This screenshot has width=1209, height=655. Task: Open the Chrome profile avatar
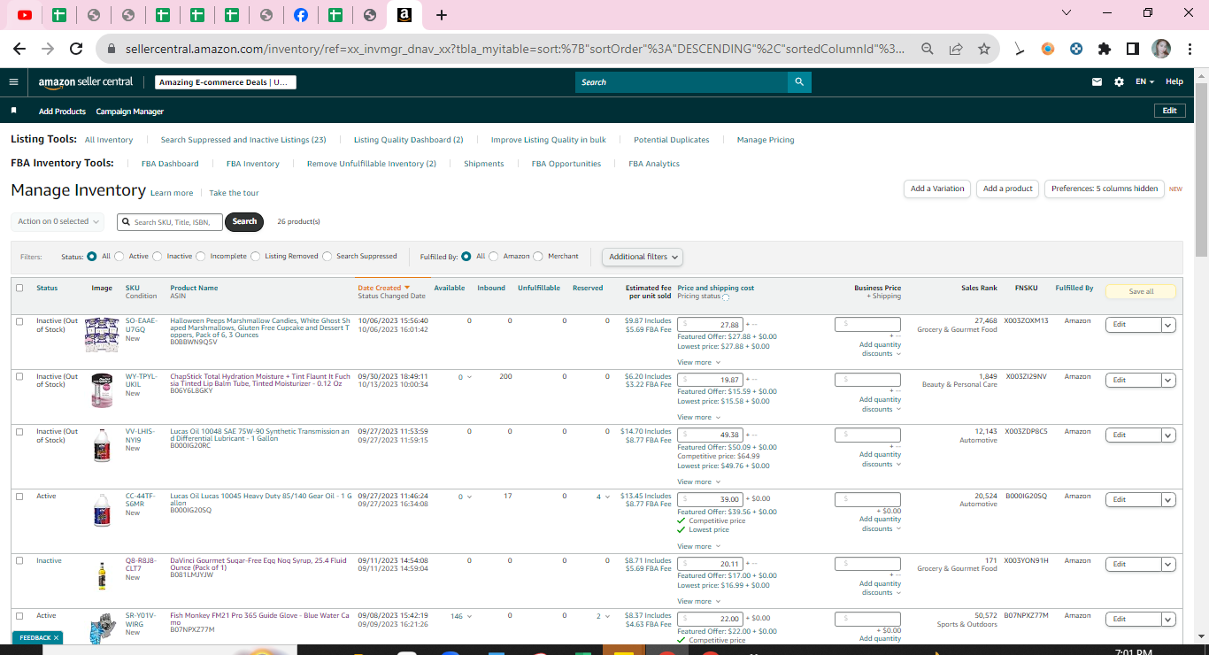pos(1161,50)
